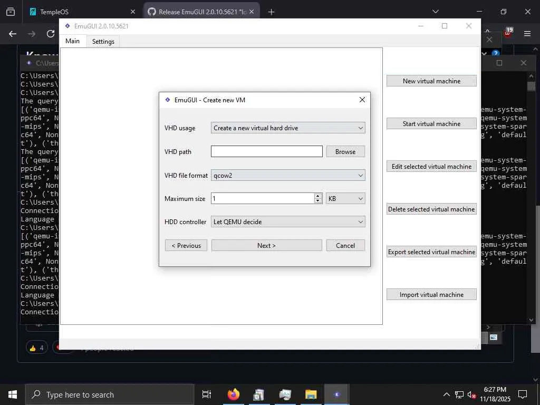Open the browser tab list chevron
540x405 pixels.
click(x=435, y=12)
